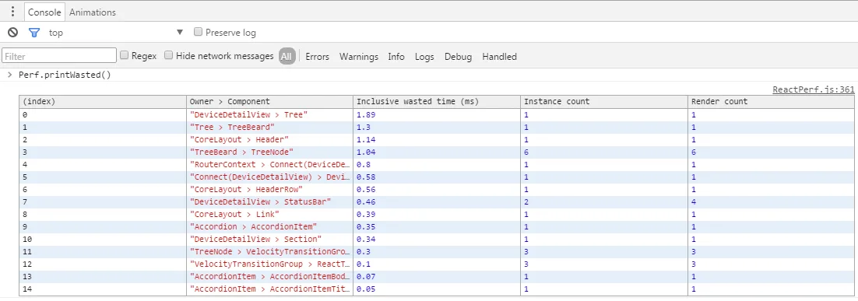Select the "VelocityTransitionGroup > ReactT…" cell
Image resolution: width=858 pixels, height=301 pixels.
(x=269, y=264)
